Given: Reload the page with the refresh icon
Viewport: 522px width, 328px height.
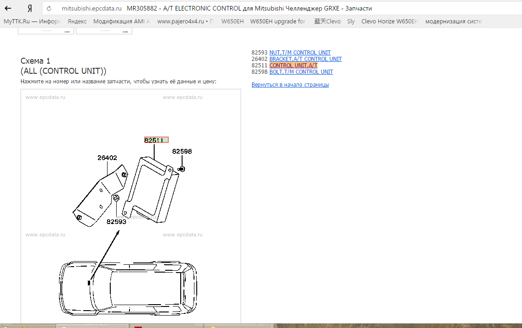Looking at the screenshot, I should point(49,9).
